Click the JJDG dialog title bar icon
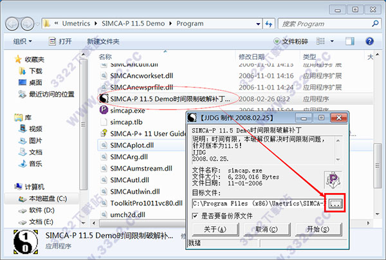The width and height of the screenshot is (386, 260). click(x=192, y=118)
